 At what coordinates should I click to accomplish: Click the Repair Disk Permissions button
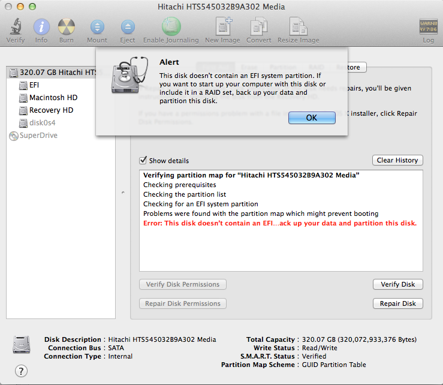(183, 303)
